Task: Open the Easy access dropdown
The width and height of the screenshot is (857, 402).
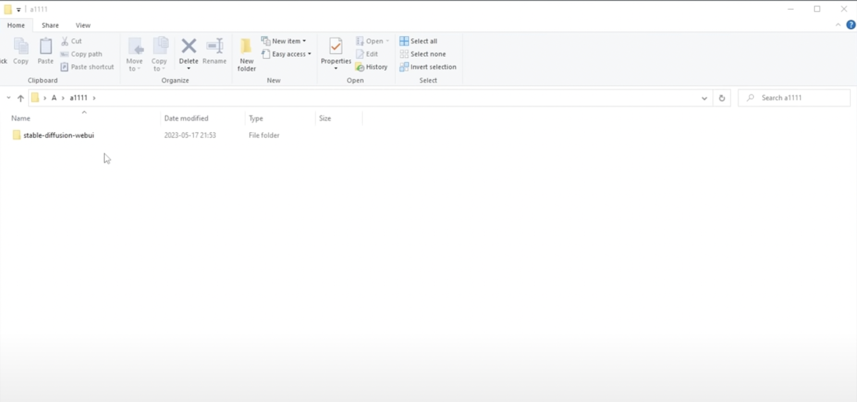Action: click(x=286, y=54)
